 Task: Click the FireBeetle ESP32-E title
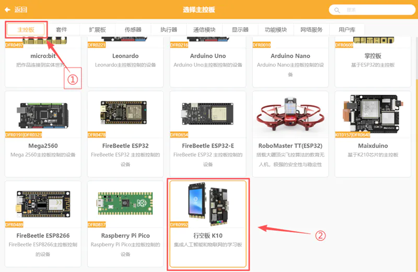pyautogui.click(x=208, y=146)
